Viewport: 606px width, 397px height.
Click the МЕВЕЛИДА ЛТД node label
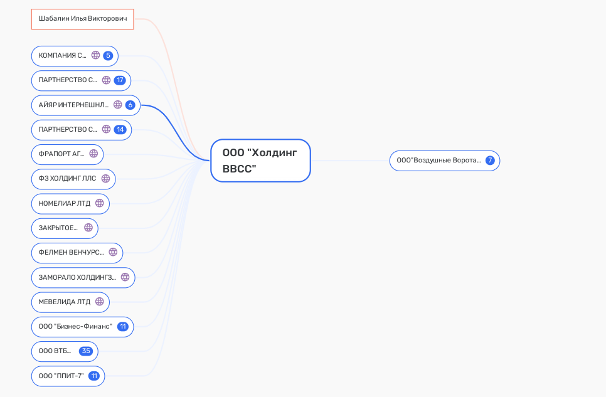click(x=64, y=302)
